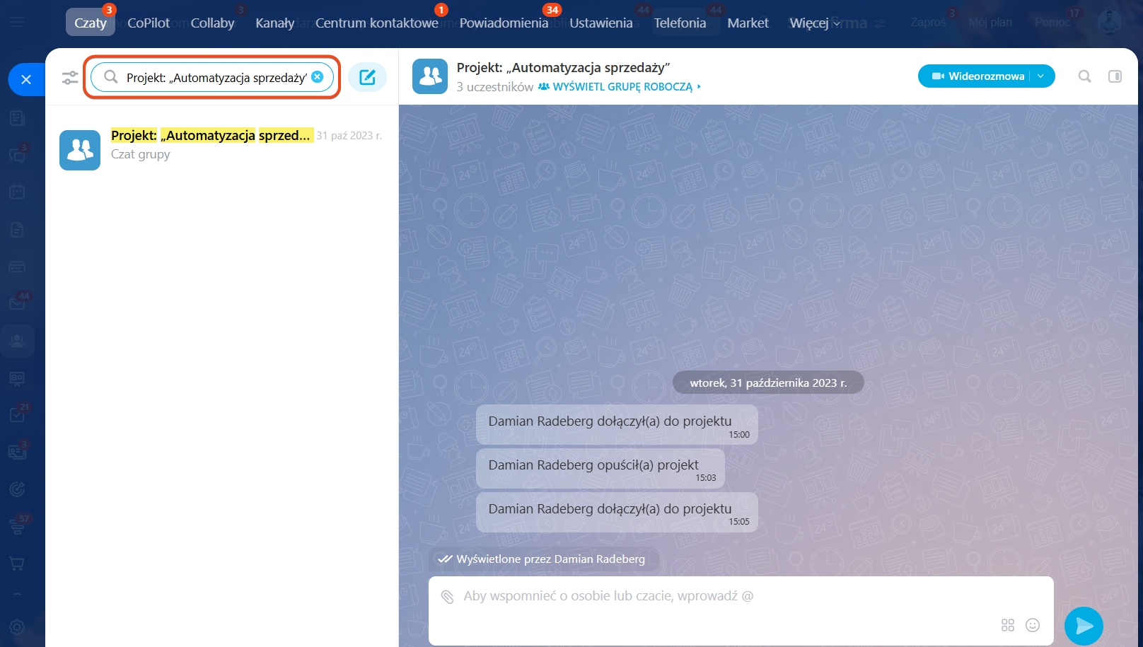Switch to the Telefonia tab
This screenshot has height=647, width=1143.
680,23
